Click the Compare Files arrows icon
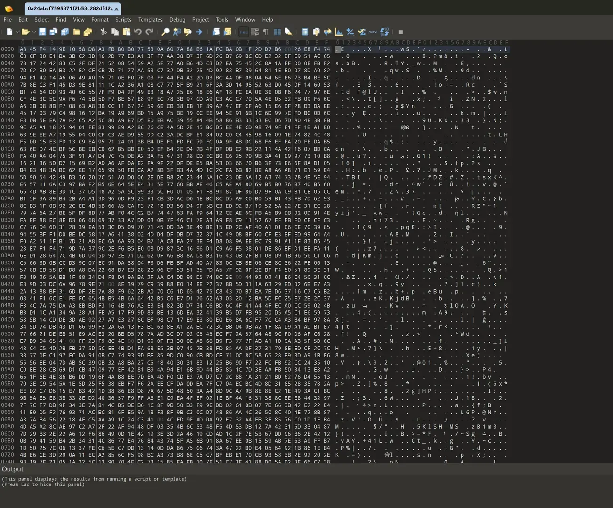The image size is (613, 508). (327, 32)
